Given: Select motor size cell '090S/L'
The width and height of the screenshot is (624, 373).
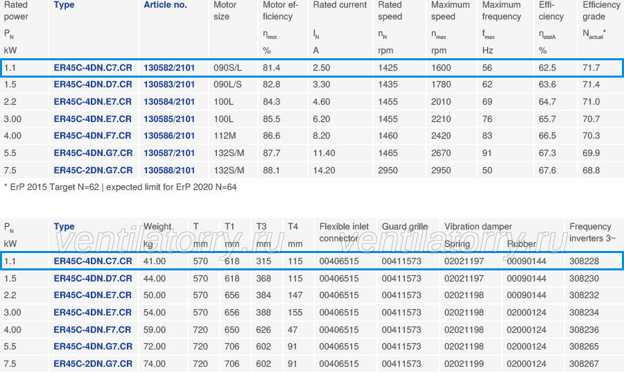Looking at the screenshot, I should [227, 68].
